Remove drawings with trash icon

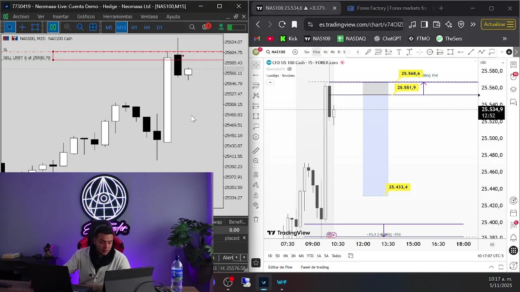[x=256, y=219]
